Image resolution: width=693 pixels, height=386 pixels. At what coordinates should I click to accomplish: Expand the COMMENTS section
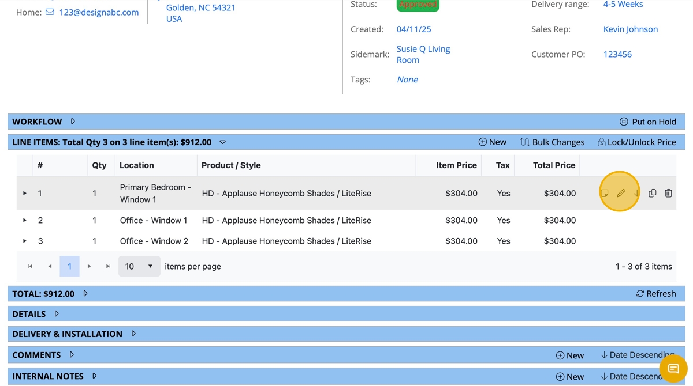coord(72,355)
